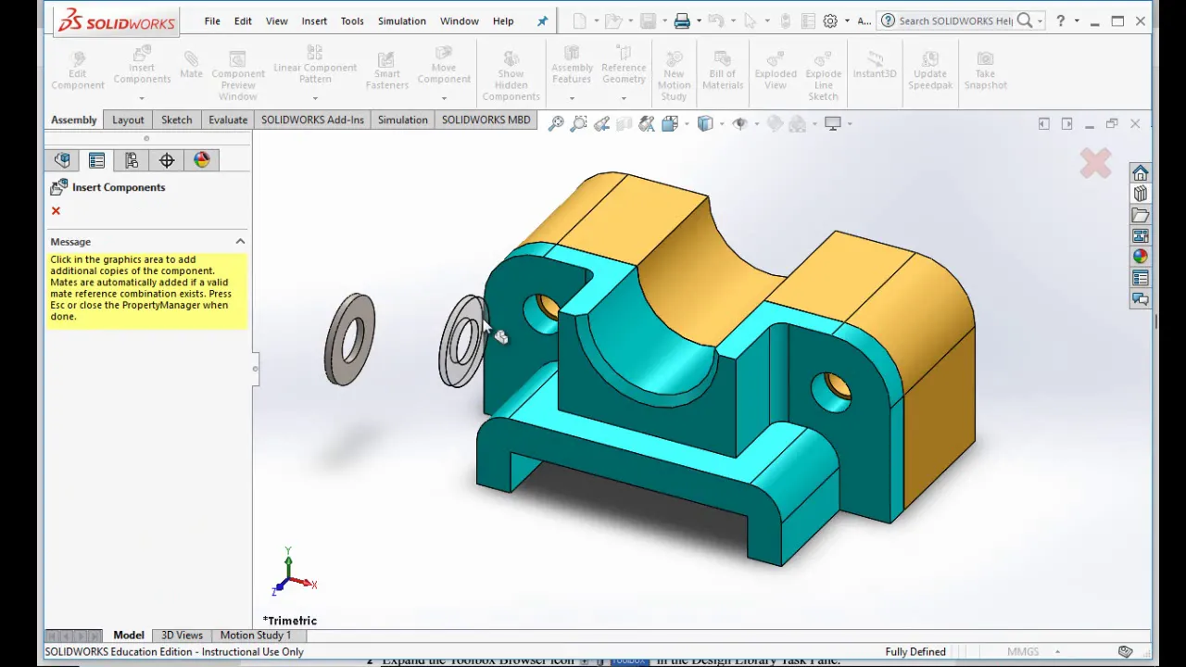
Task: Switch to SOLIDWORKS MBD tab
Action: point(486,120)
